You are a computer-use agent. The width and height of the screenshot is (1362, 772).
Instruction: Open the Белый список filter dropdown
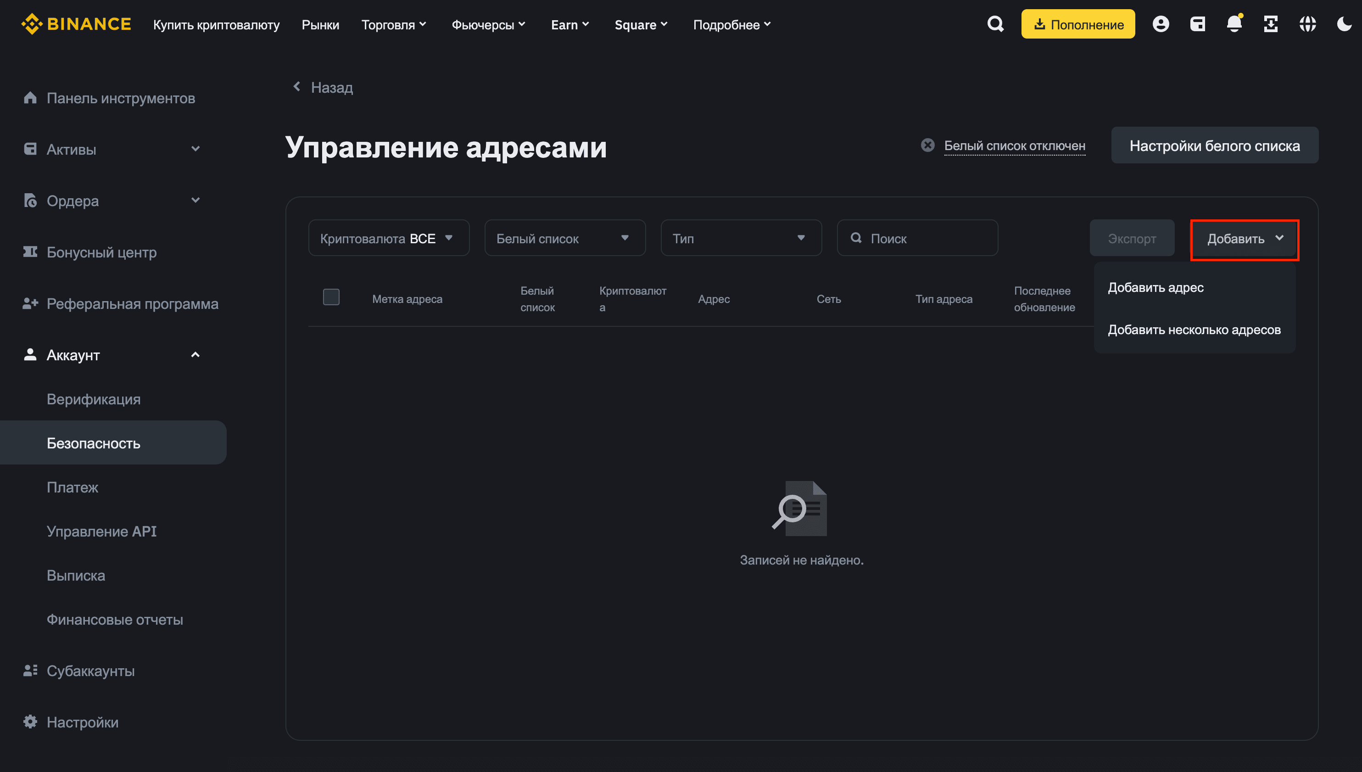564,238
